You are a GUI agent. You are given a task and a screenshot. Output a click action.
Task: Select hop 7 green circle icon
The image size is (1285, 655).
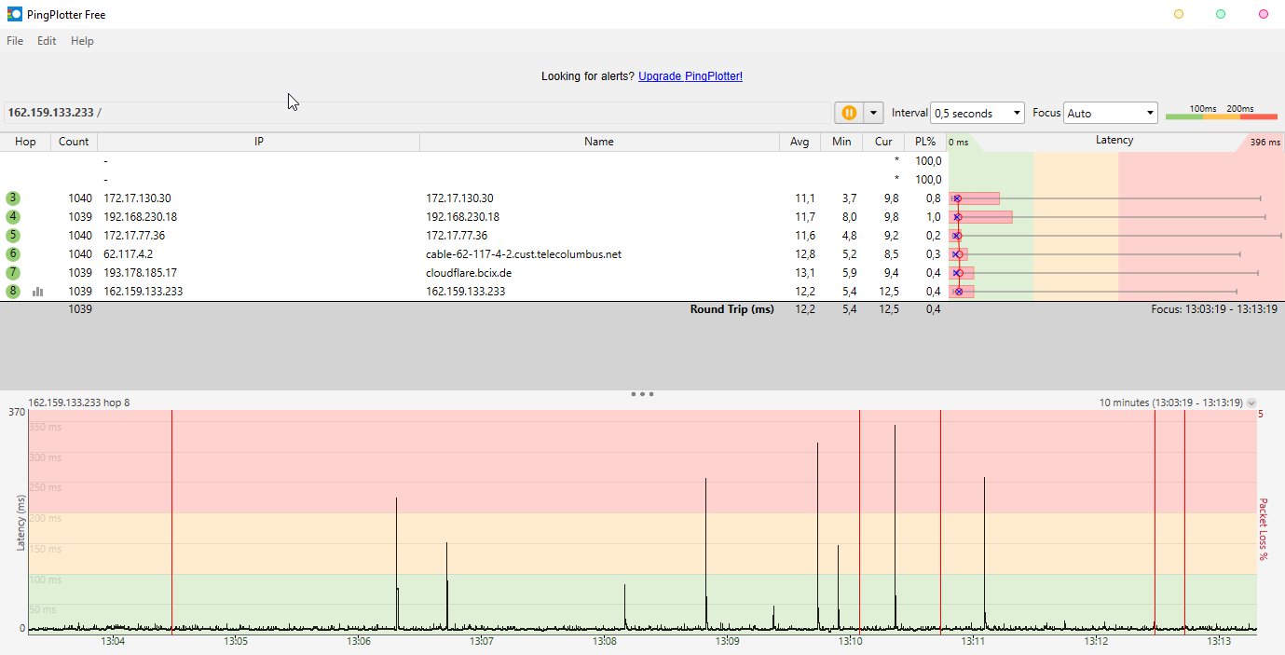[13, 273]
